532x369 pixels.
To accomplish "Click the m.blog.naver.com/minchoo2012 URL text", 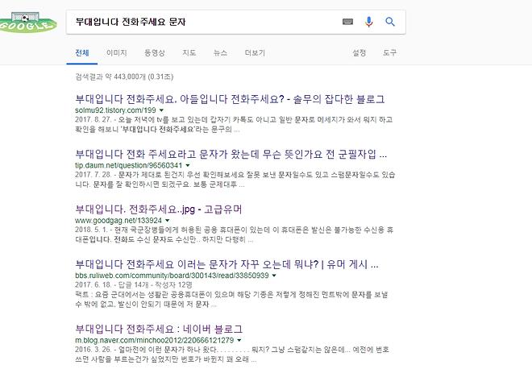I will pyautogui.click(x=155, y=340).
